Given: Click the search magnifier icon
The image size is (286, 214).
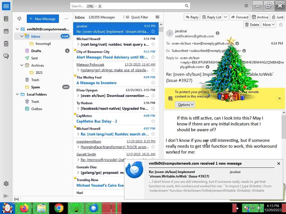Looking at the screenshot, I should pos(187,6).
